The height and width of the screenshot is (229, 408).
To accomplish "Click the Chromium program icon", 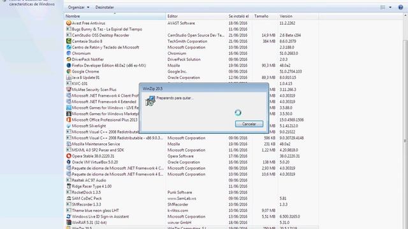I will [x=69, y=53].
